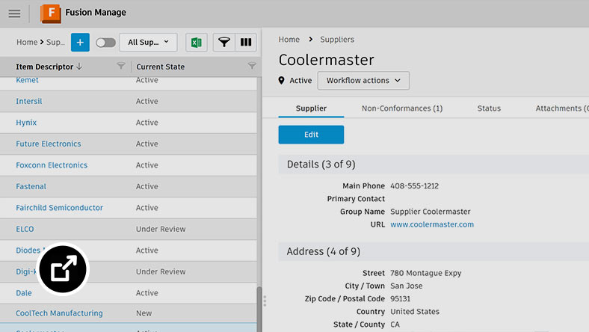Image resolution: width=589 pixels, height=332 pixels.
Task: Click the supplier list vertical scrollbar
Action: [259, 307]
